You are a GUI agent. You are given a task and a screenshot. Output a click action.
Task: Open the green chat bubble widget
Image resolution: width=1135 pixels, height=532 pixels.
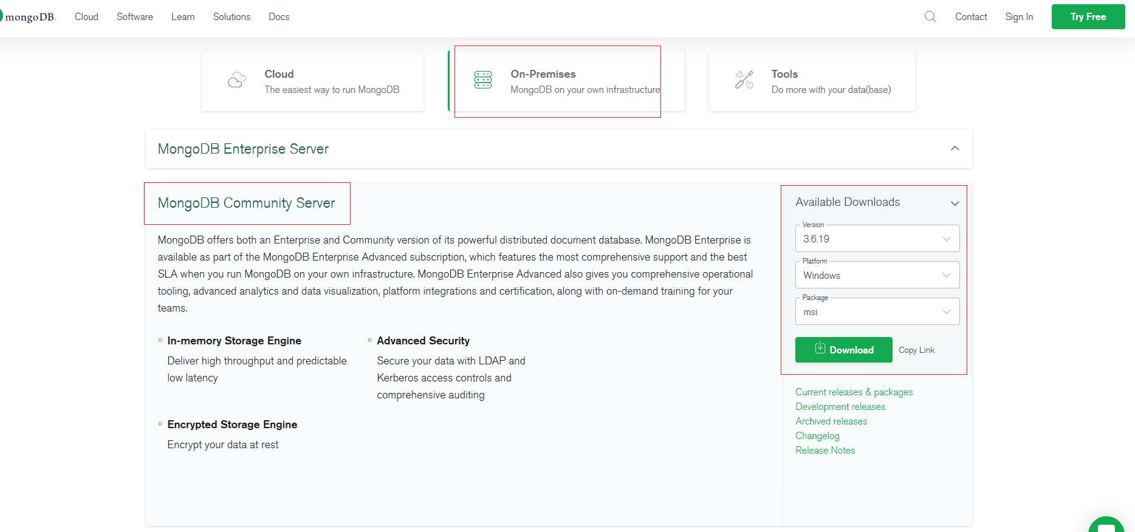point(1107,526)
